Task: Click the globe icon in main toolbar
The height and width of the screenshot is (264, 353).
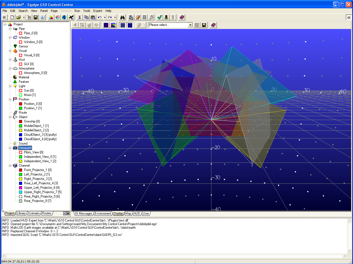Action: point(64,17)
